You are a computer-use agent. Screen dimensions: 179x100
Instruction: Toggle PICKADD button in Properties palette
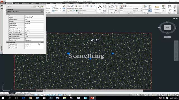(x=35, y=7)
